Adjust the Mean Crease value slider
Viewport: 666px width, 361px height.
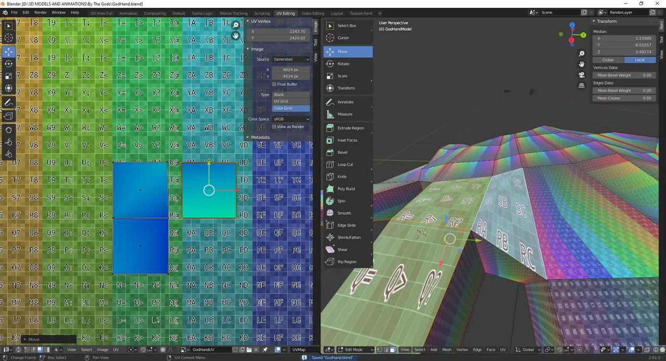(624, 98)
